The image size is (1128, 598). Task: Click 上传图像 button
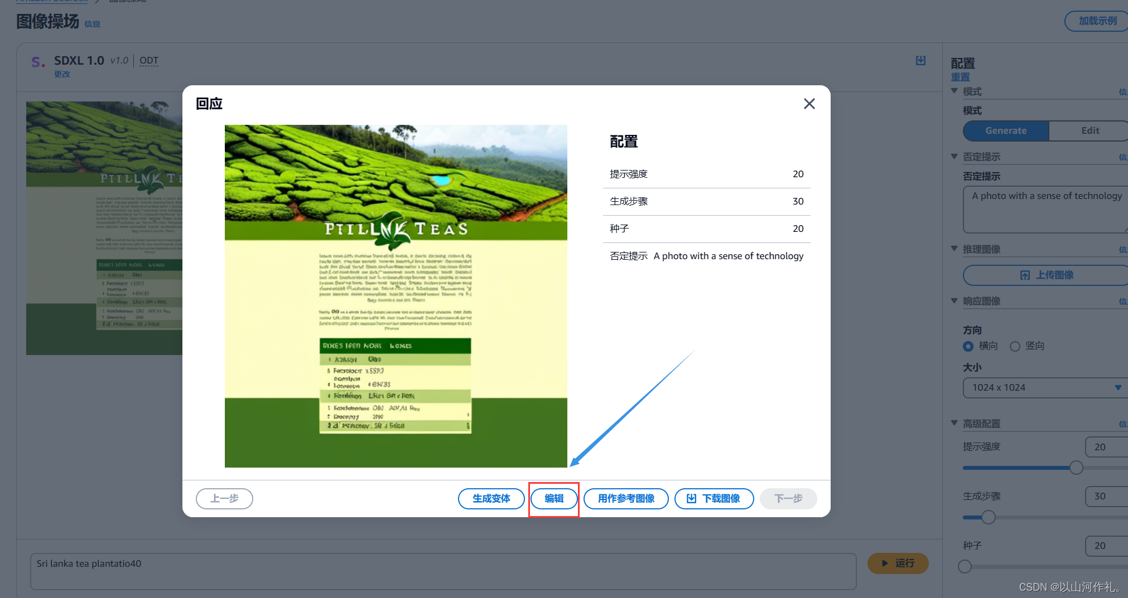[x=1045, y=275]
